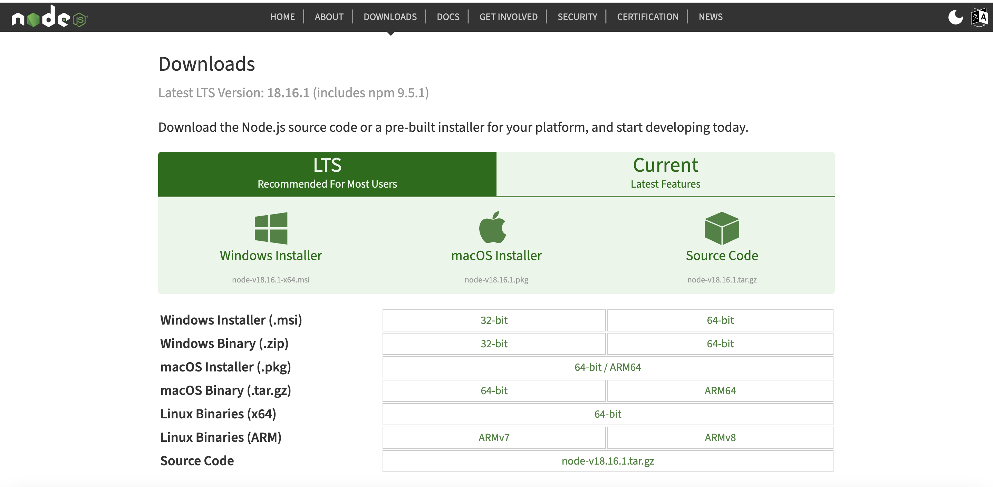Download Windows Binary (.zip) 64-bit
This screenshot has width=993, height=487.
720,344
